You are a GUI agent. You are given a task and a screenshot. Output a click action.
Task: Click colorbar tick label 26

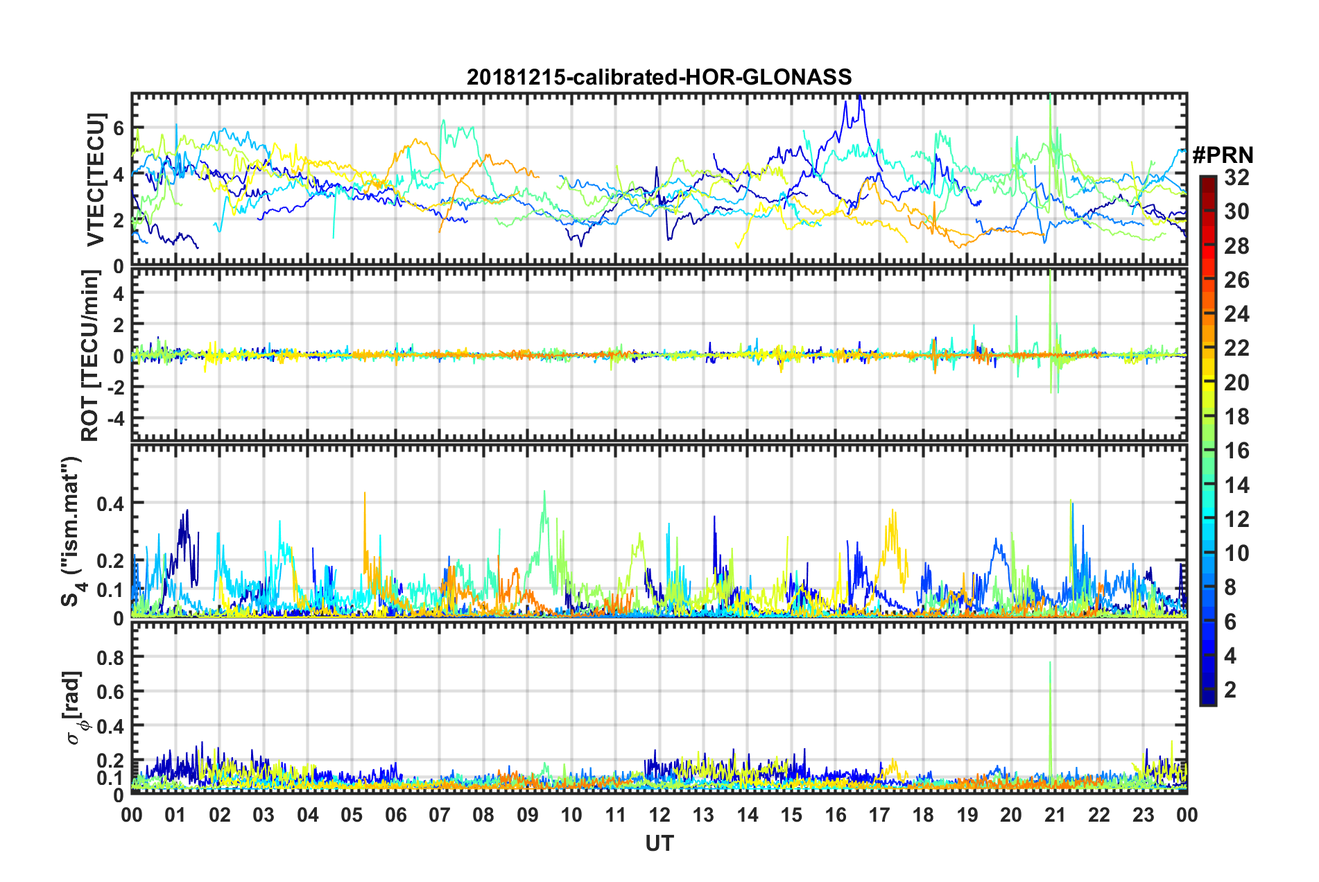point(1236,280)
